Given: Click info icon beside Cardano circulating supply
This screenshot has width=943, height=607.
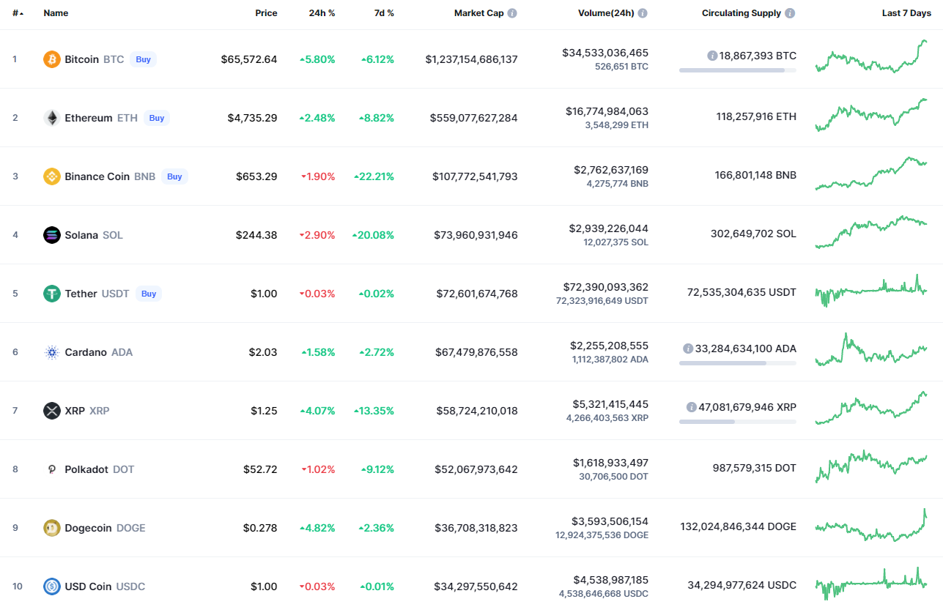Looking at the screenshot, I should coord(688,349).
